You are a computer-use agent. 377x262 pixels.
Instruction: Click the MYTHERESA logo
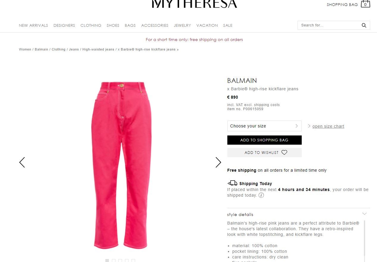pyautogui.click(x=194, y=4)
